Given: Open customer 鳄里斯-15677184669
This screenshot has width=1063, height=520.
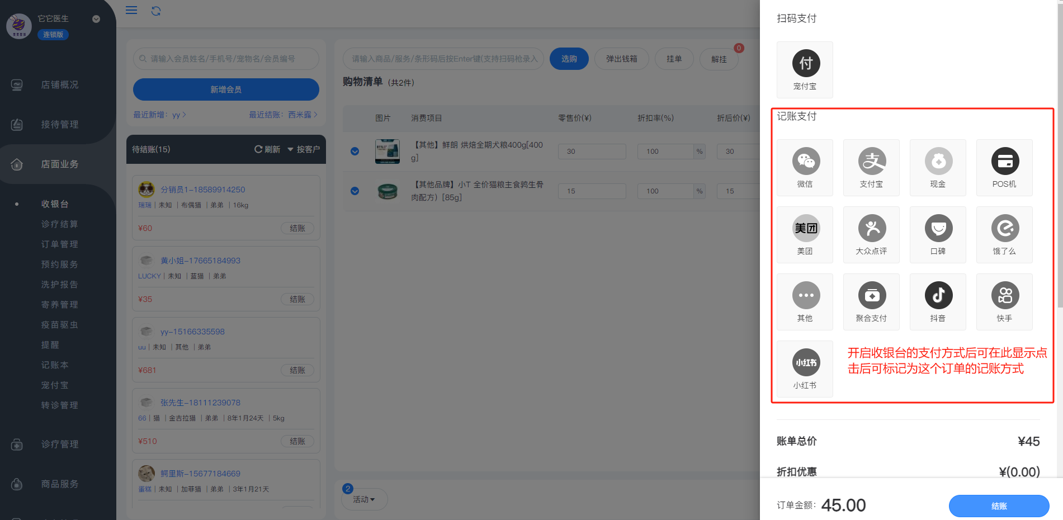Looking at the screenshot, I should click(200, 474).
